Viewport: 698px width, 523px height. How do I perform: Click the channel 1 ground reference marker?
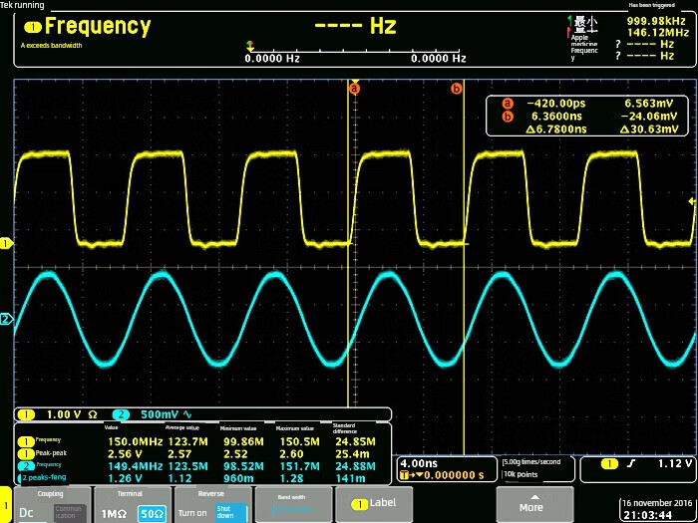point(5,243)
